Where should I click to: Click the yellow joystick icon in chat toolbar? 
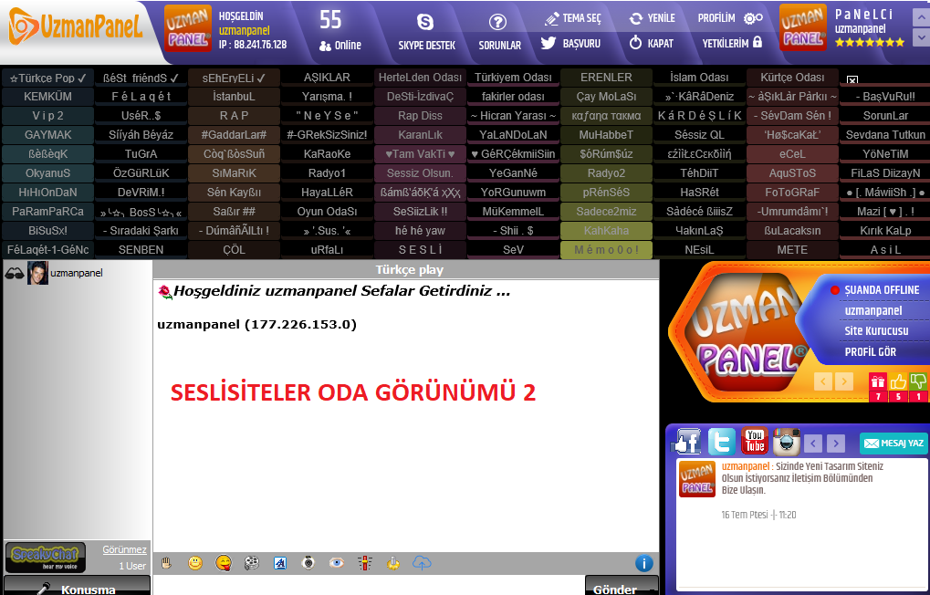click(392, 563)
